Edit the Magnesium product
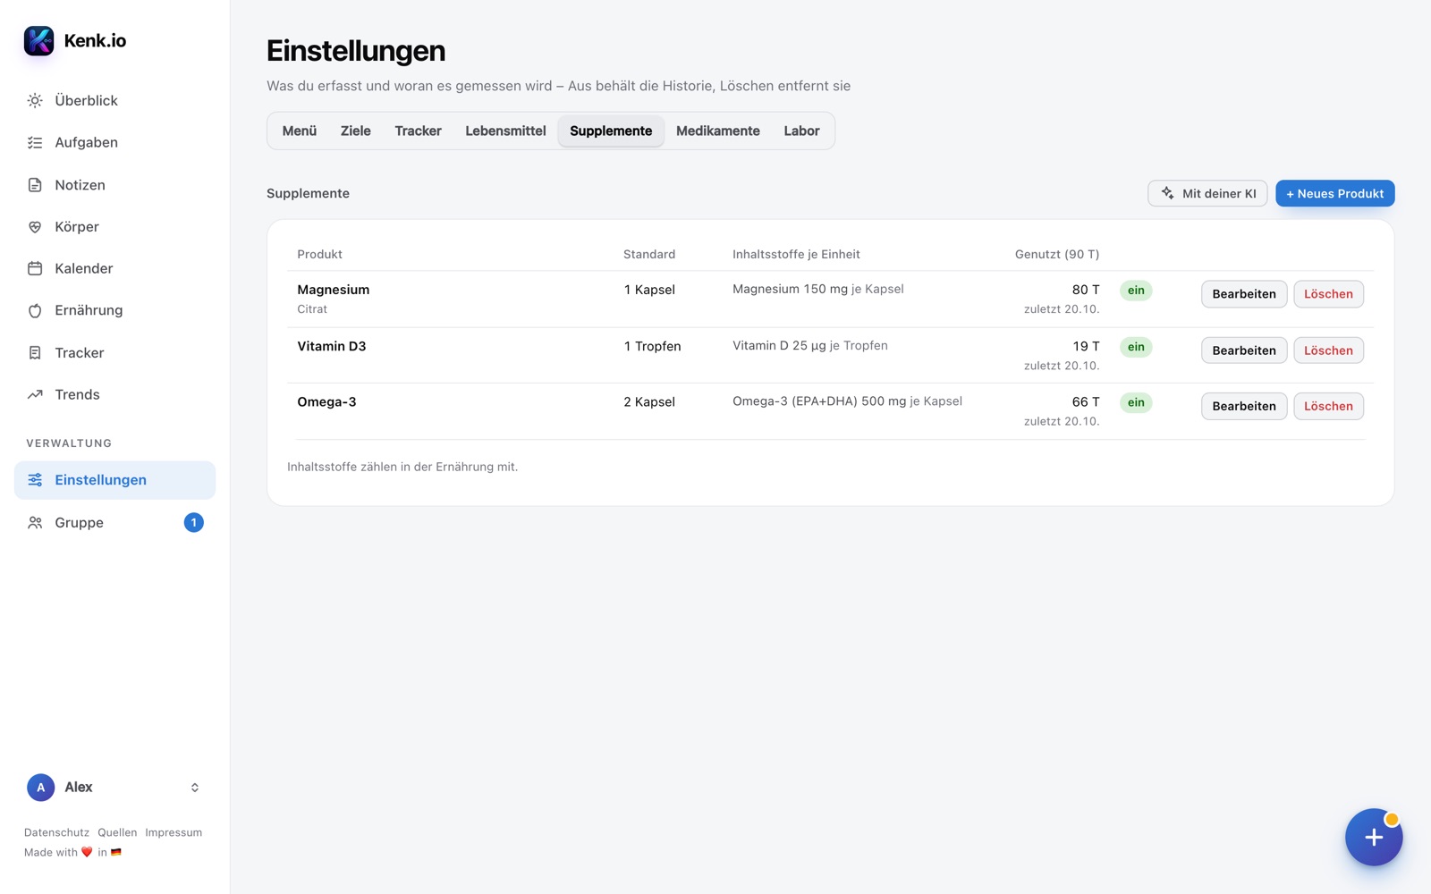Screen dimensions: 1431x894 click(1244, 294)
